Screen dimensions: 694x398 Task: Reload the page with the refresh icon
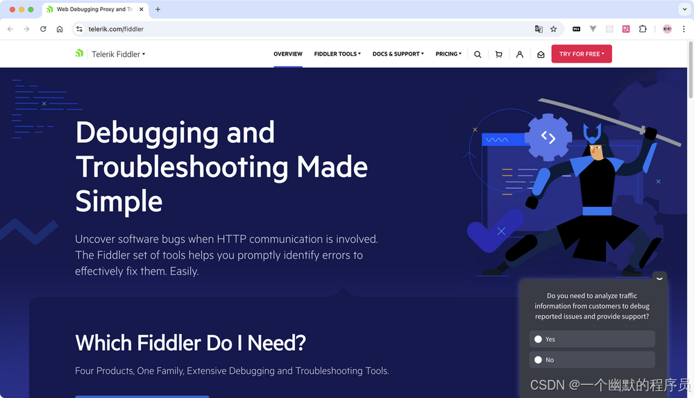(x=43, y=28)
